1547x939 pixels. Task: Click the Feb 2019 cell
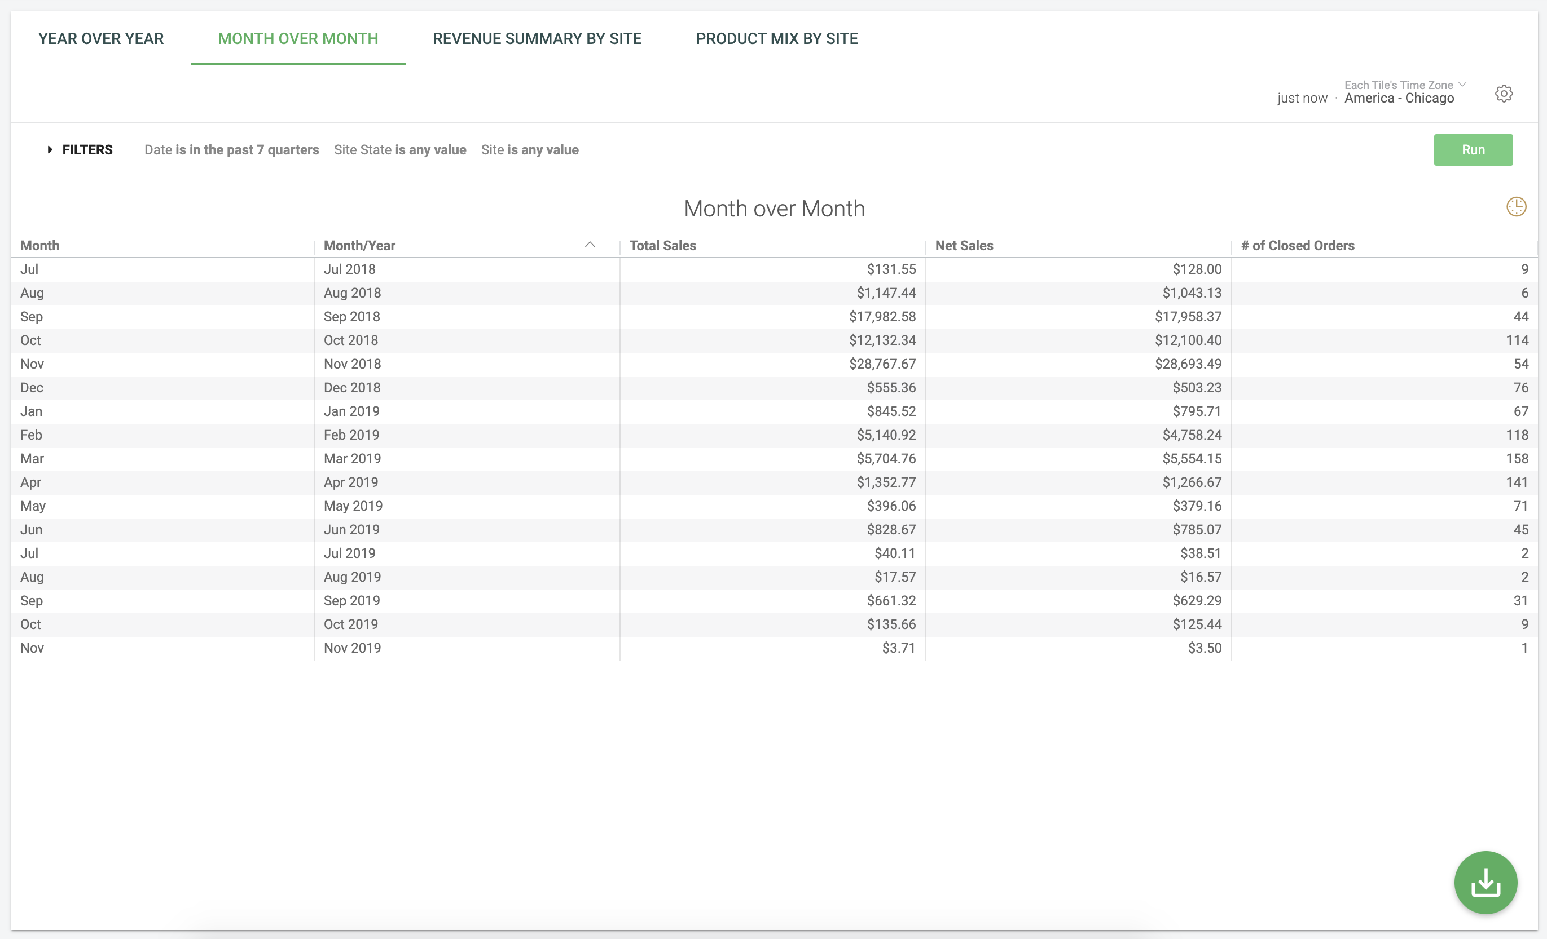(x=351, y=435)
